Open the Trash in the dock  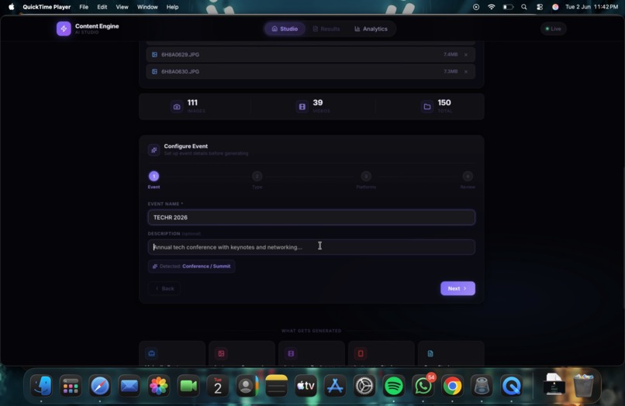click(x=583, y=386)
